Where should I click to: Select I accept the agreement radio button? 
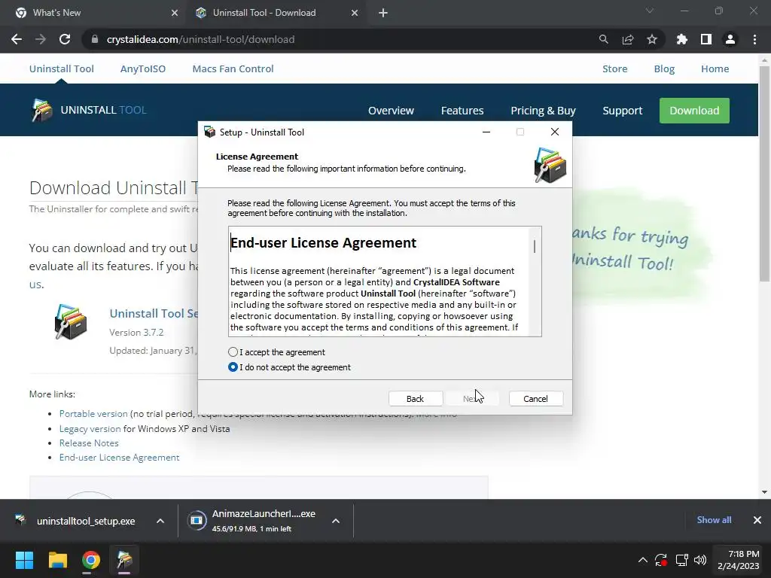(x=233, y=352)
